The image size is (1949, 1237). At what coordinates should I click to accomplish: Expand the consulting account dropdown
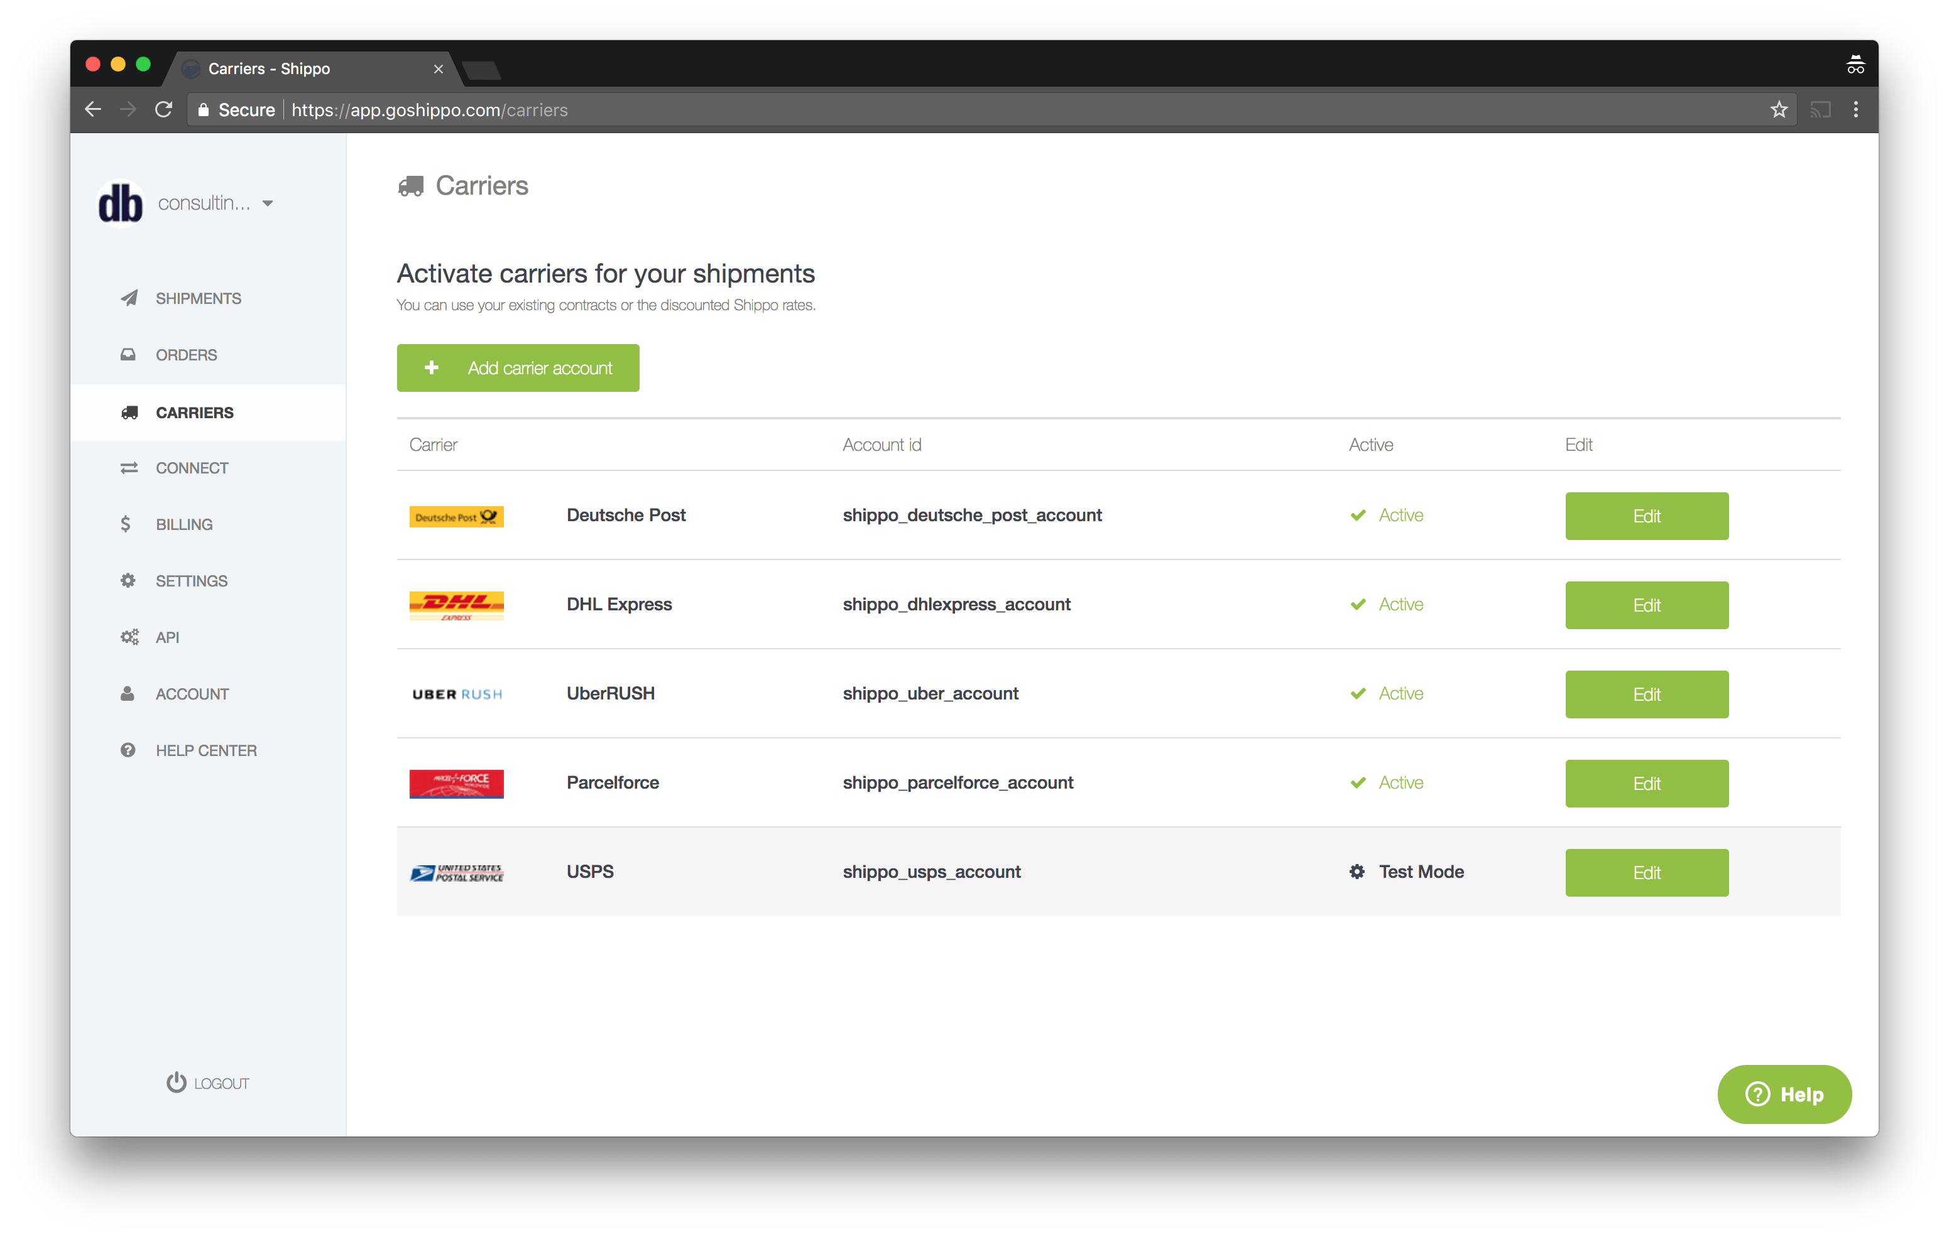[x=267, y=204]
